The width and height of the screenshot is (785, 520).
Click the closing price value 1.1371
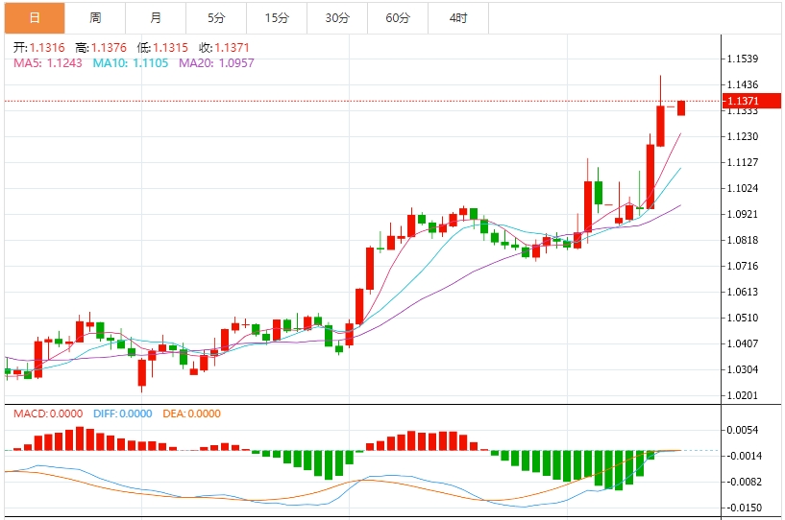(x=232, y=48)
